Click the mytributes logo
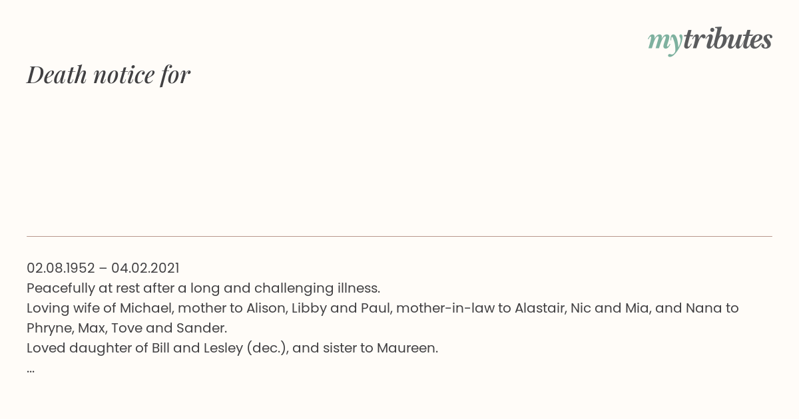Screen dimensions: 799x419 710,40
